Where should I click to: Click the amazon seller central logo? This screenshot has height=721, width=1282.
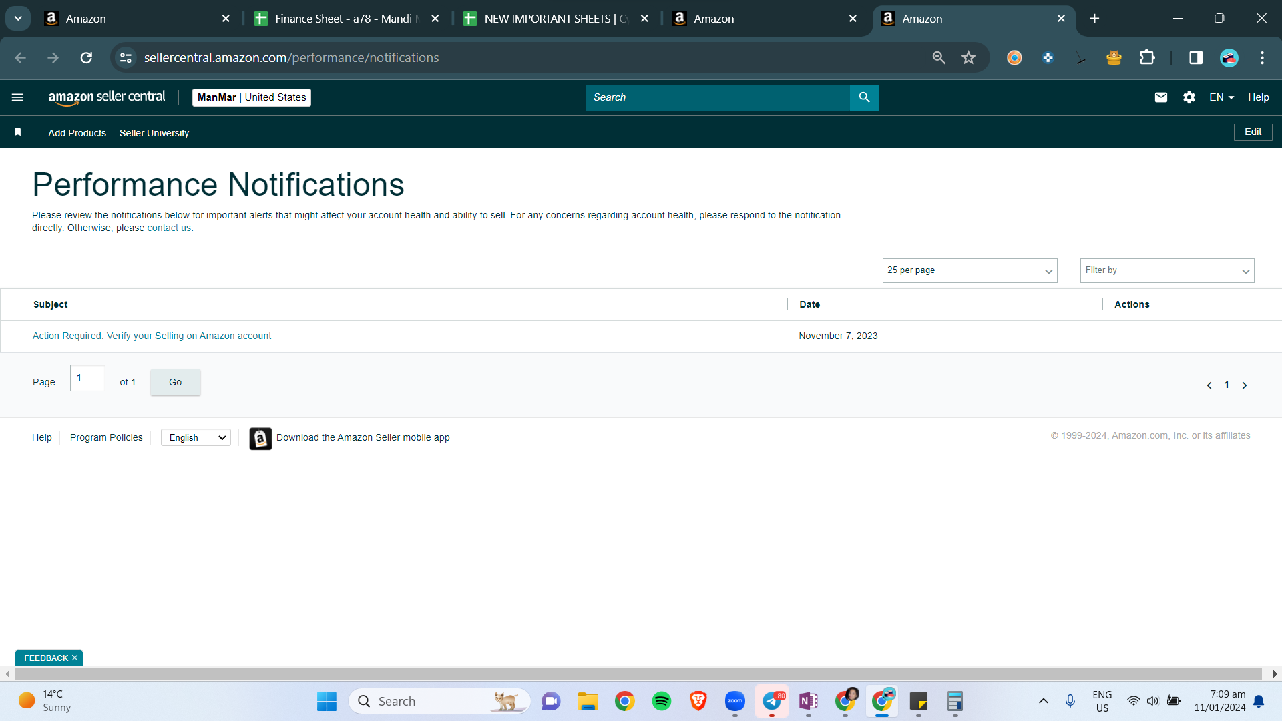107,97
